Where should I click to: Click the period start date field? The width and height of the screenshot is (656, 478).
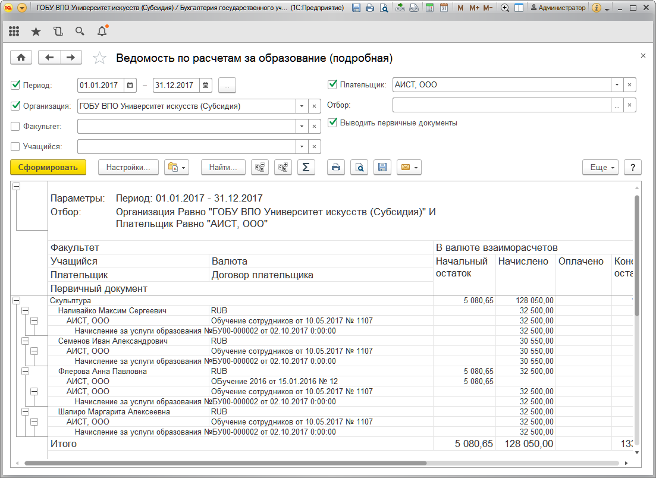point(101,85)
